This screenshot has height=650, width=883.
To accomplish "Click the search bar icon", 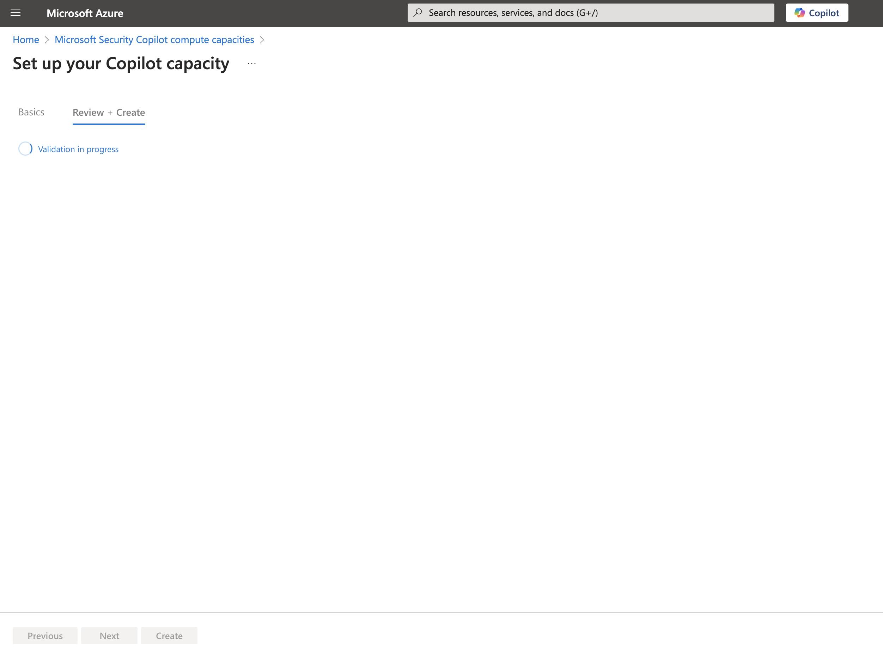I will pos(419,12).
